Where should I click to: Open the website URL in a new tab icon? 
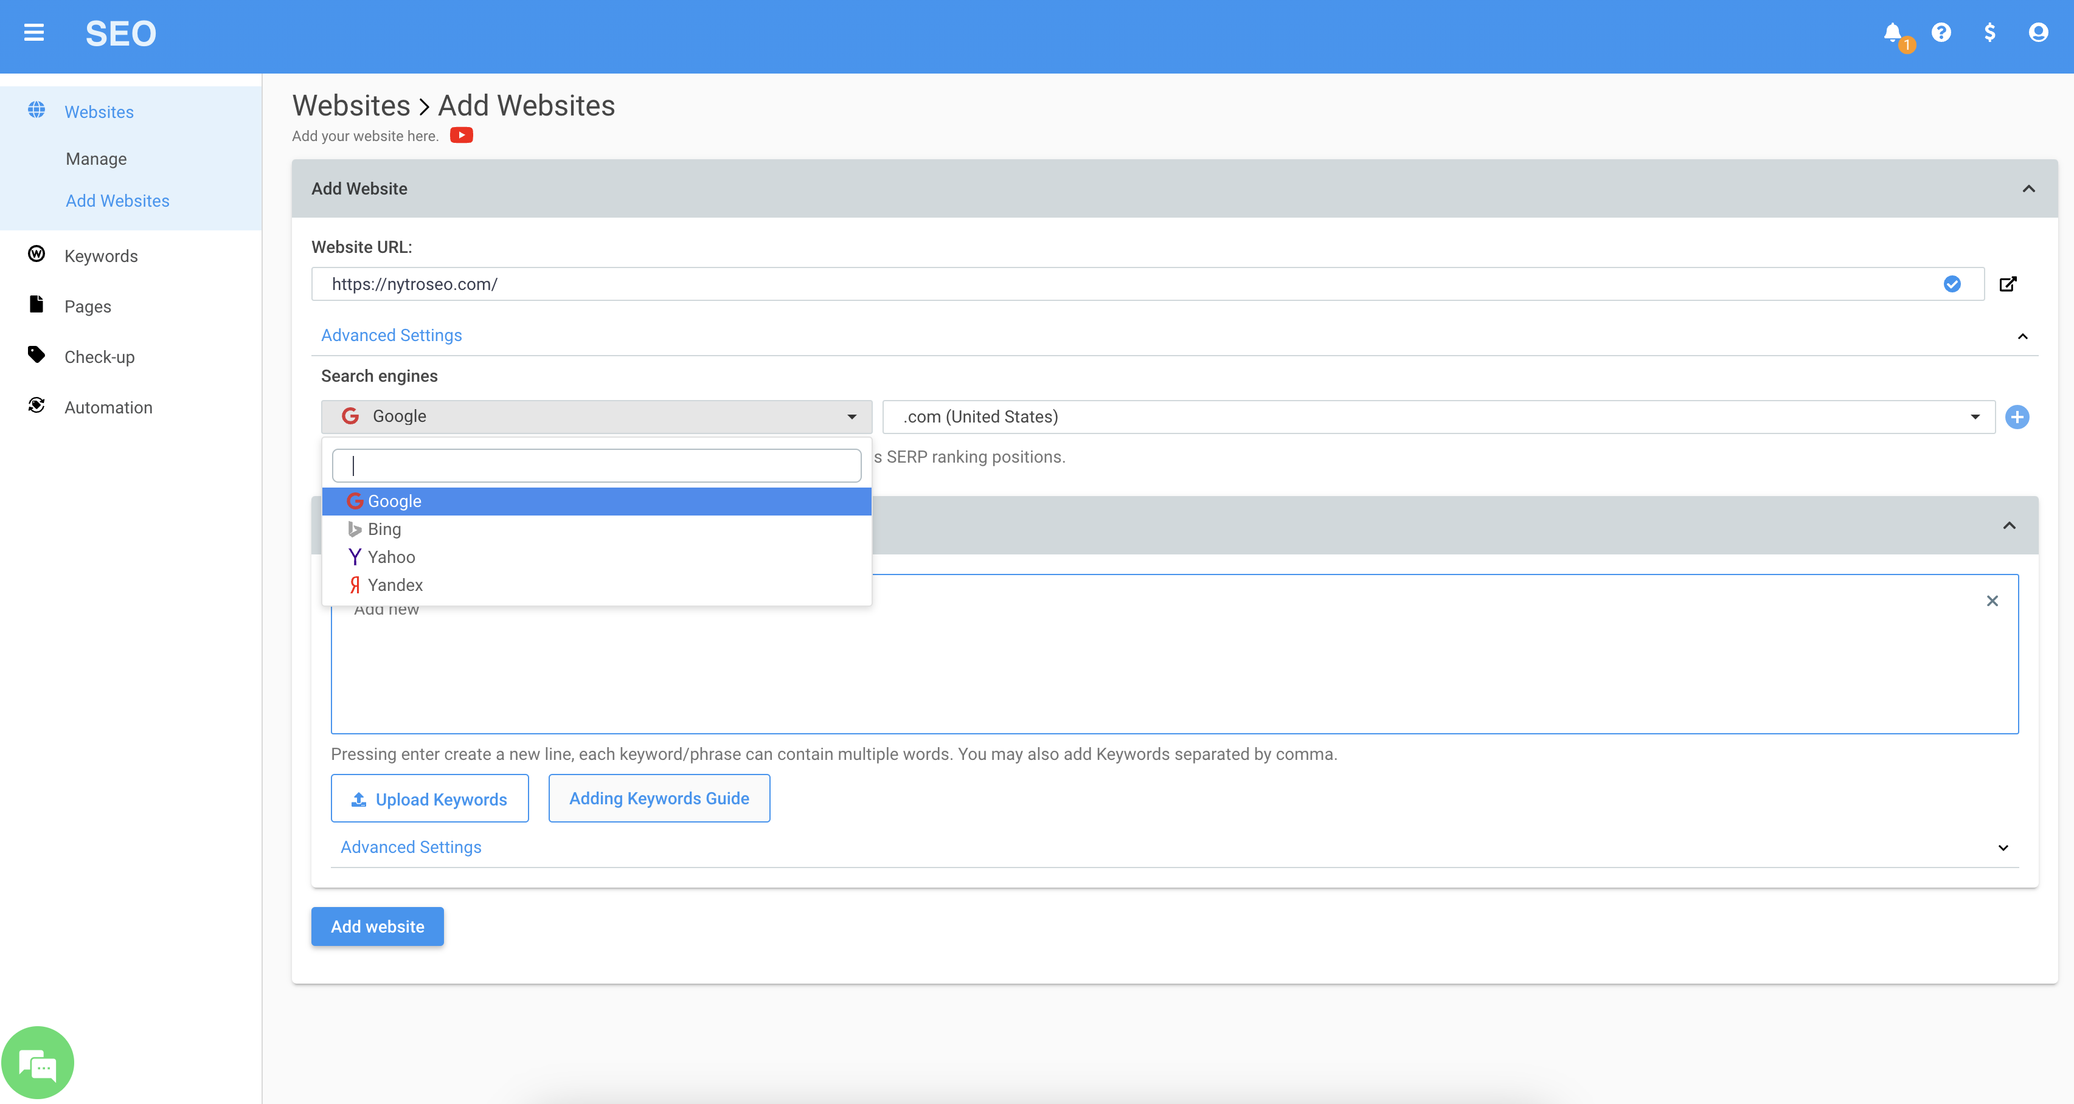(x=2008, y=284)
